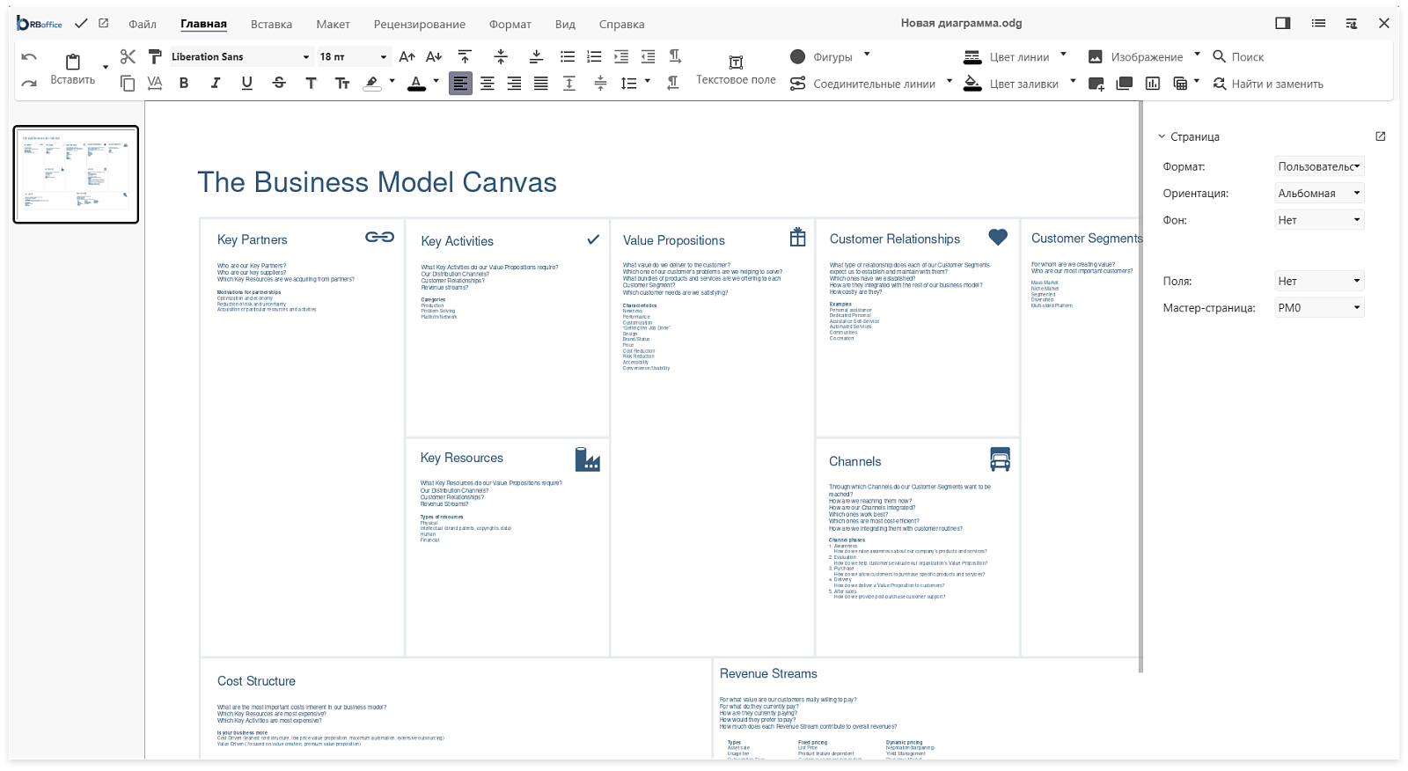Screen dimensions: 1408x771
Task: Click the Undo arrow icon
Action: click(29, 56)
